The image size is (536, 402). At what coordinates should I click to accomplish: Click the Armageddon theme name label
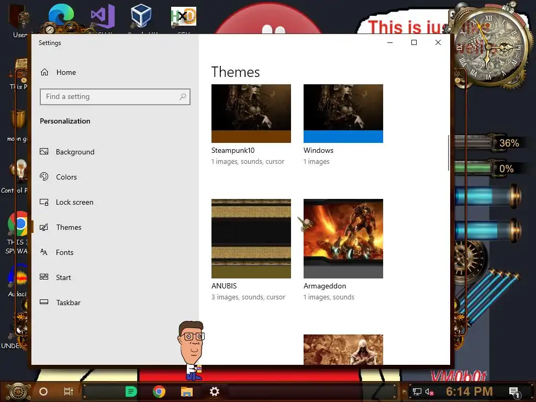[x=325, y=286]
